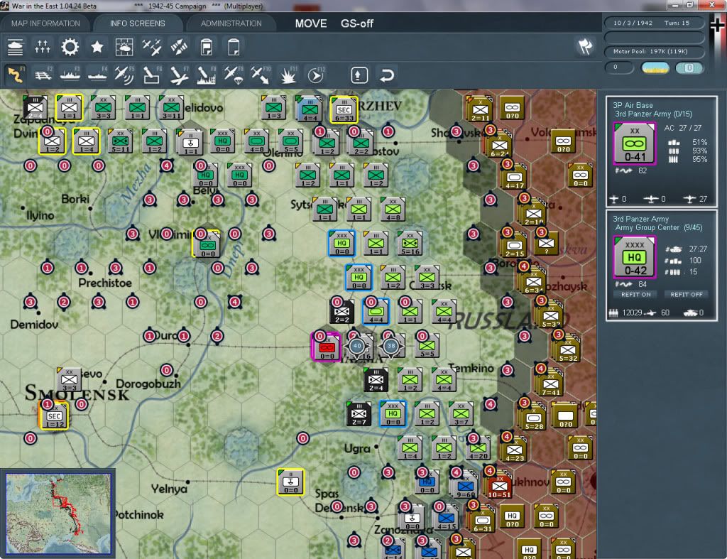Select the F1 Move mode icon
The height and width of the screenshot is (559, 727).
(x=16, y=75)
